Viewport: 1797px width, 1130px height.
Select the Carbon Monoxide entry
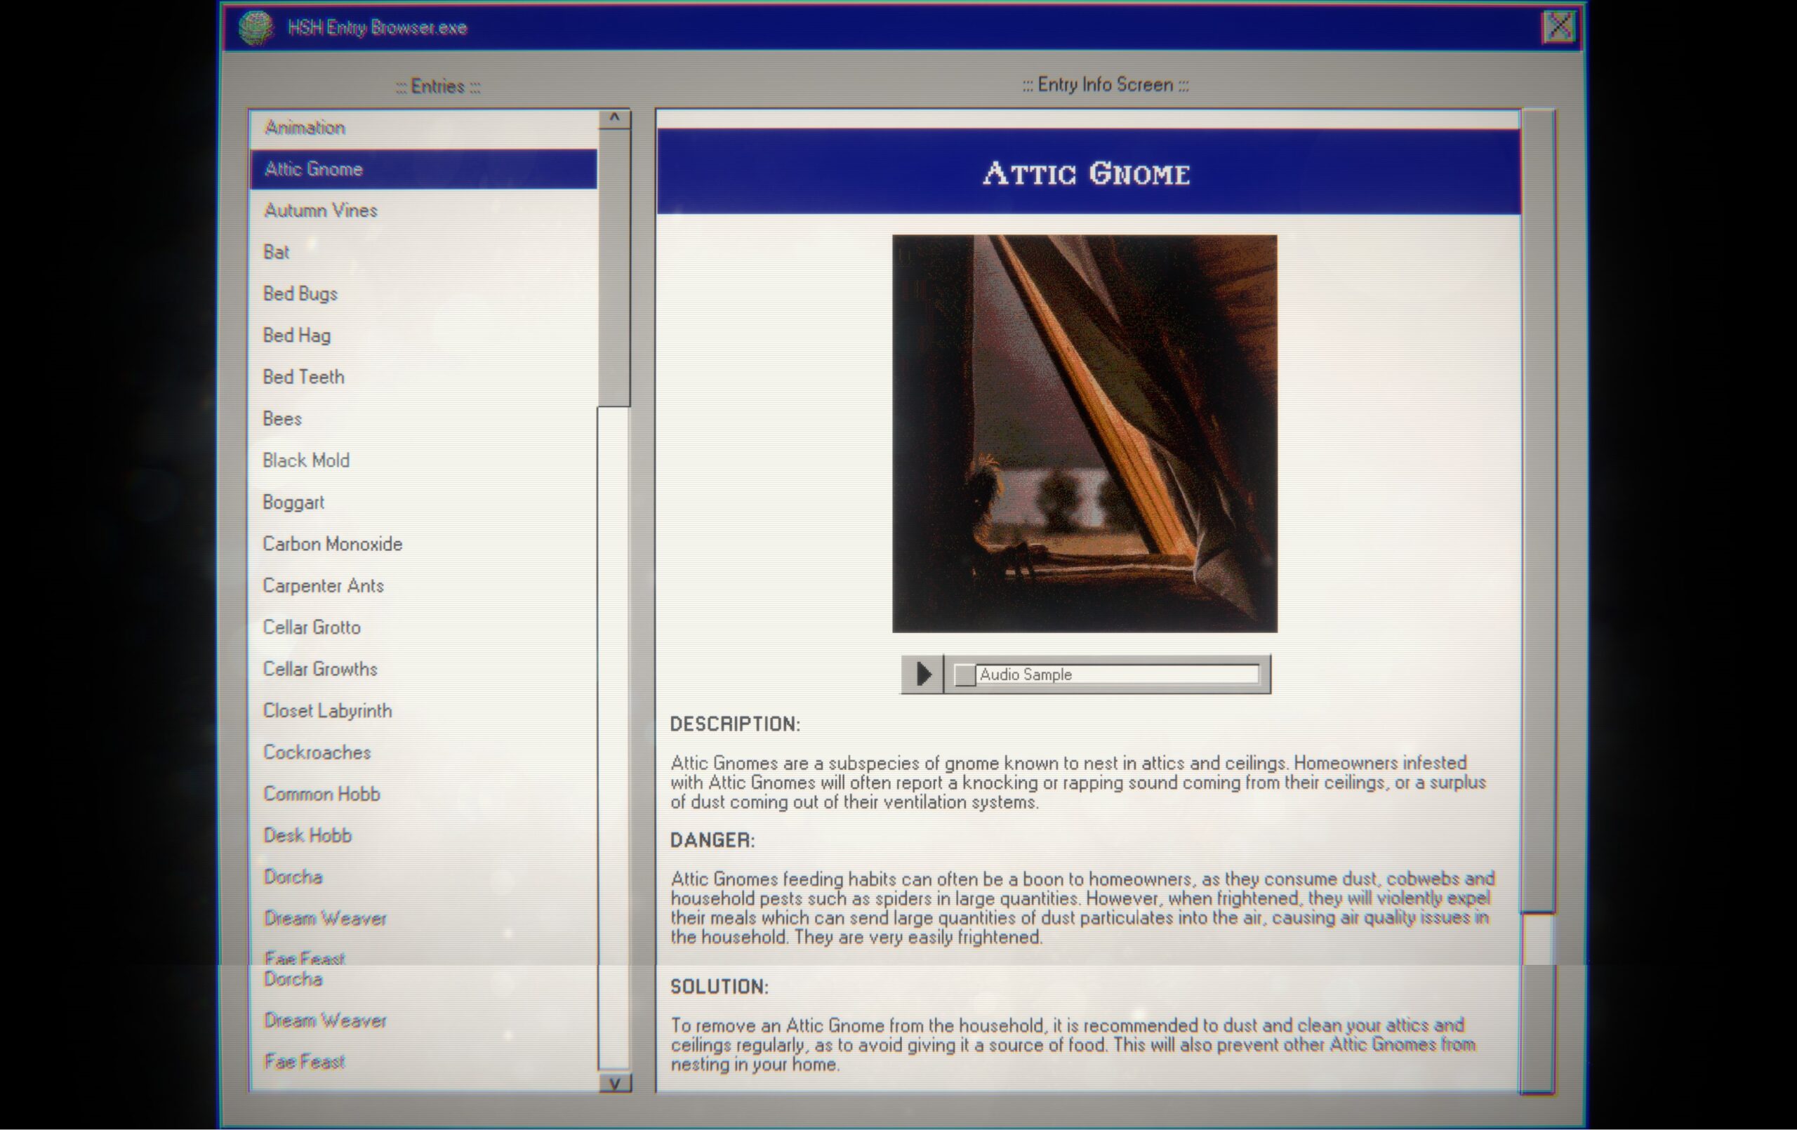coord(332,543)
